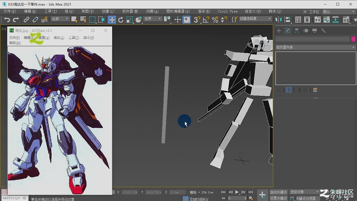This screenshot has height=201, width=357.
Task: Switch to the Hierarchy command panel tab
Action: (x=297, y=31)
